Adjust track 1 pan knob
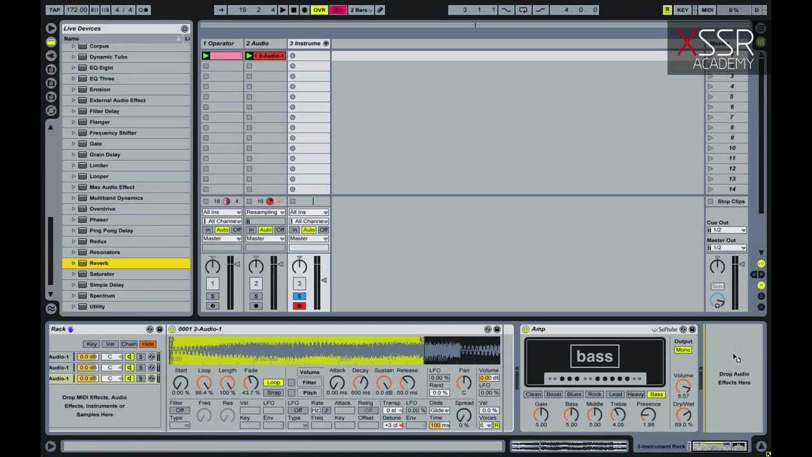 point(213,266)
